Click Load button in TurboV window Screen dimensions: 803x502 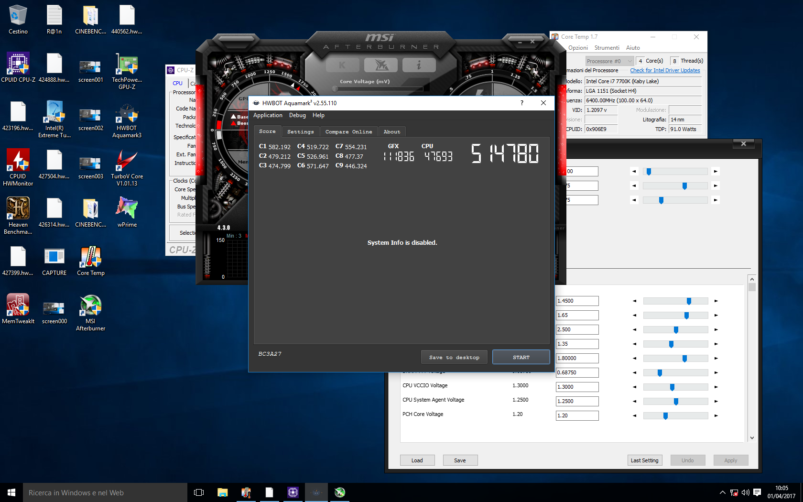pyautogui.click(x=417, y=460)
